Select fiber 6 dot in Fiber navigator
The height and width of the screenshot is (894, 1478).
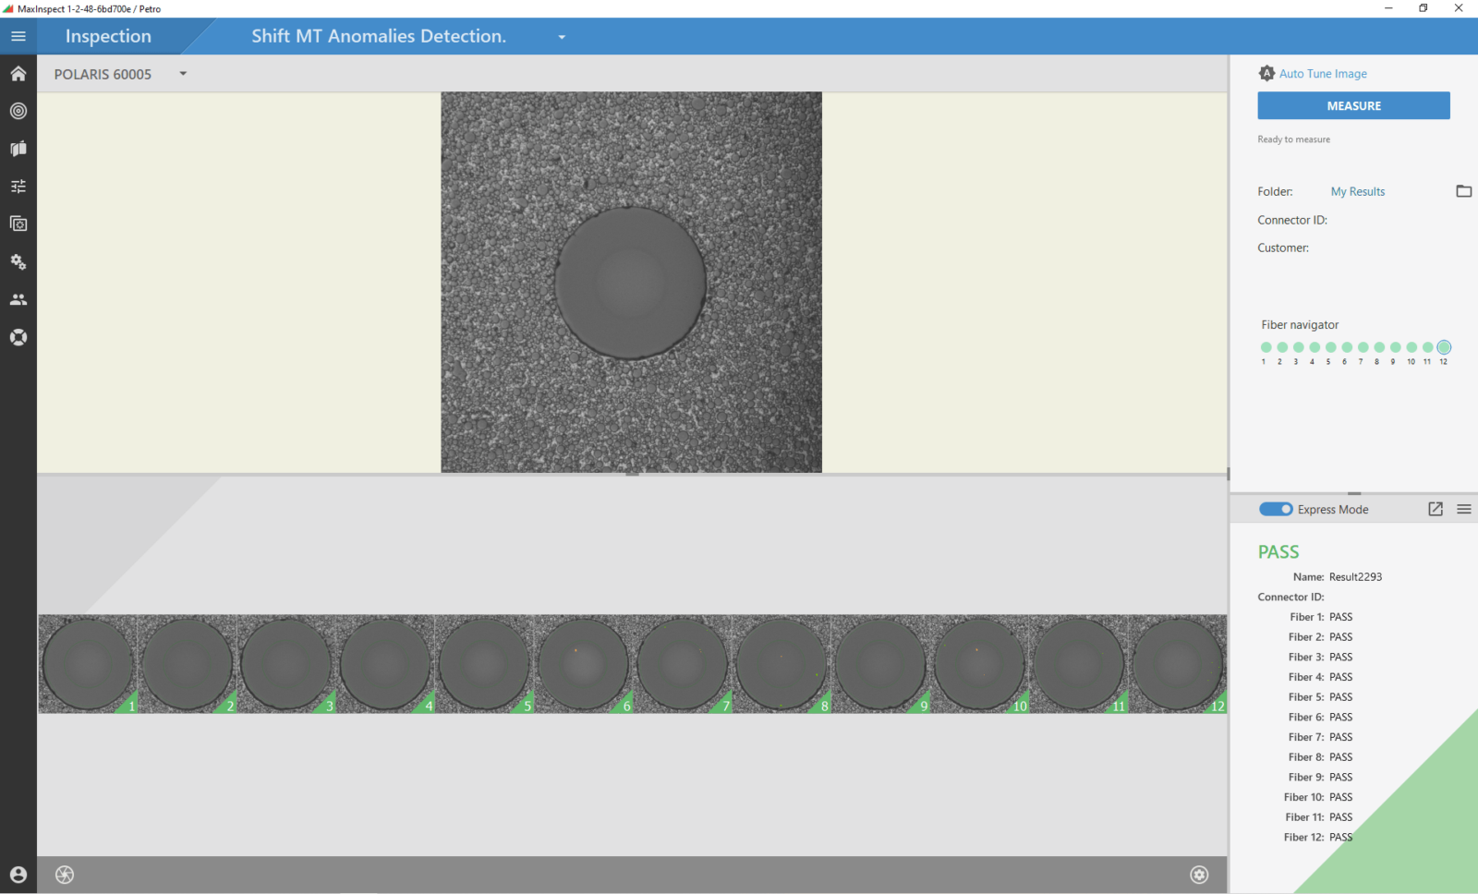click(x=1347, y=347)
